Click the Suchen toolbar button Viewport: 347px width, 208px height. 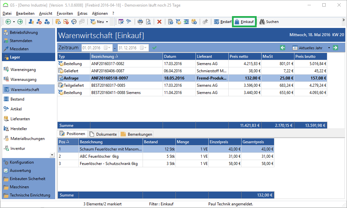[x=269, y=22]
